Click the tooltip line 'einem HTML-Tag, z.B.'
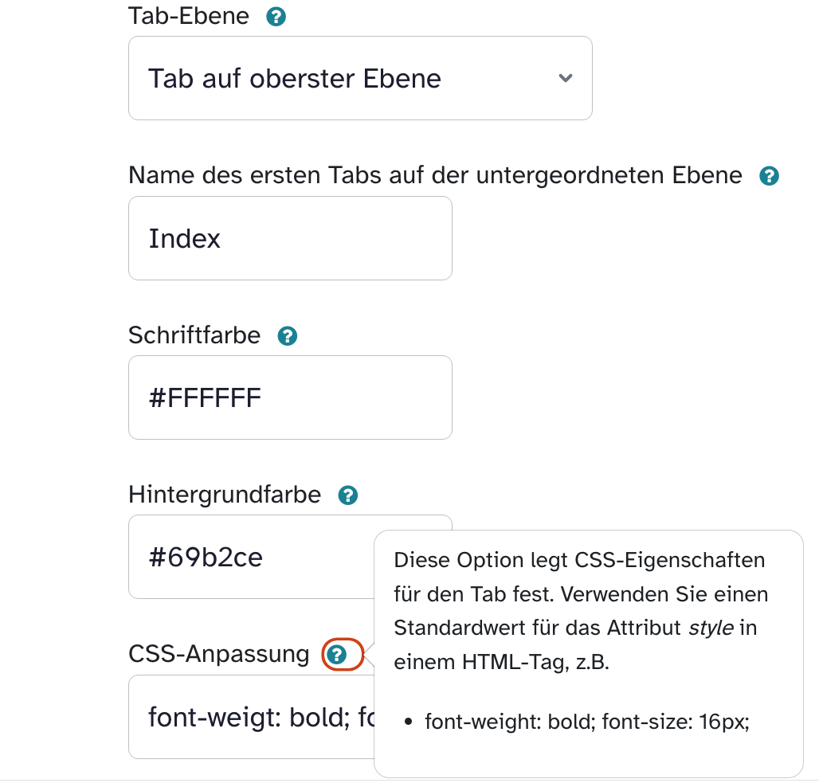 501,662
